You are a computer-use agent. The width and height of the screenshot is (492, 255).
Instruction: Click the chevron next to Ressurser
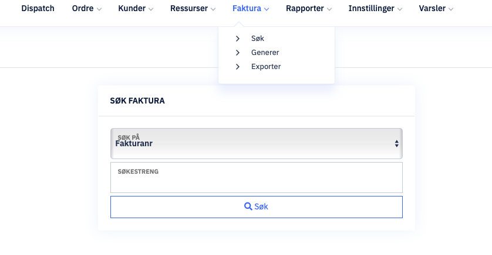213,9
